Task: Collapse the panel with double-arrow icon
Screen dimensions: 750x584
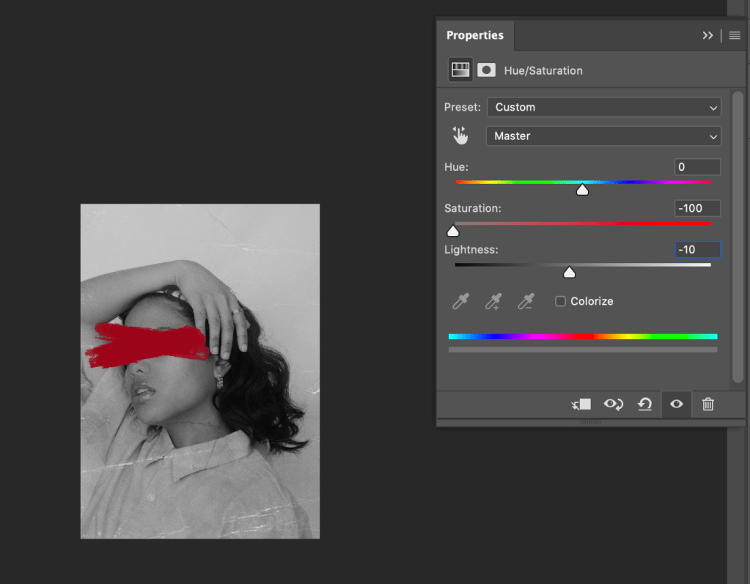Action: pyautogui.click(x=707, y=35)
